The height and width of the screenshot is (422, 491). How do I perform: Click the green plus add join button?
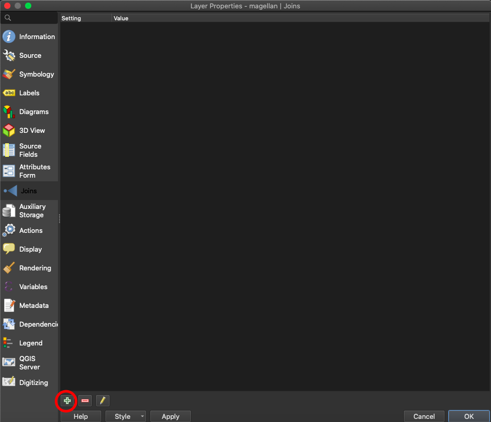(67, 401)
